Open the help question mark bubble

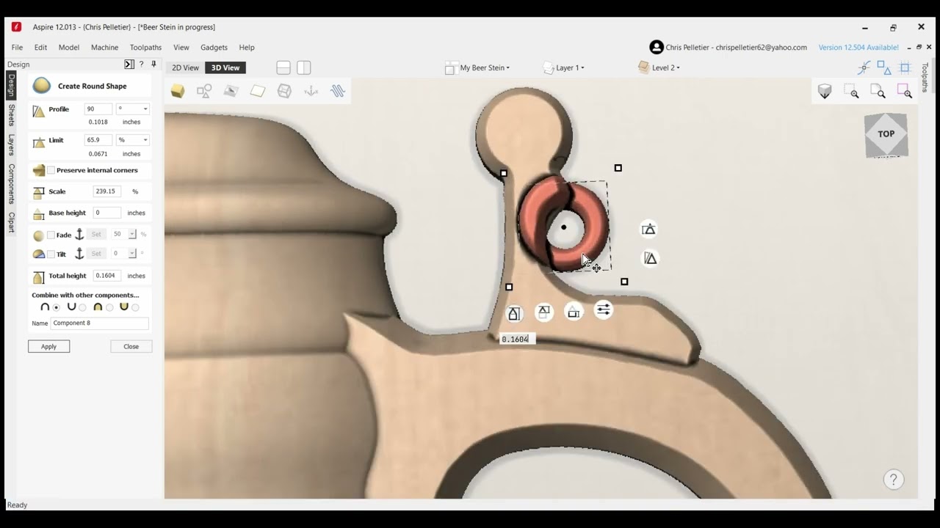point(893,480)
